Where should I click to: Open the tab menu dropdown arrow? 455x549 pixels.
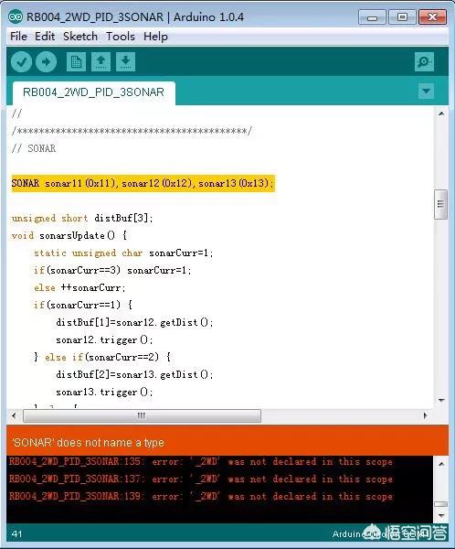click(426, 91)
